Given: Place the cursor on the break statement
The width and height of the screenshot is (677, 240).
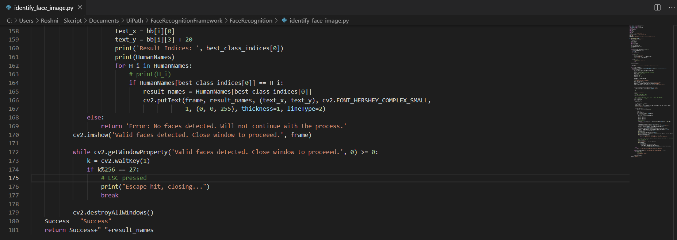Looking at the screenshot, I should (110, 196).
